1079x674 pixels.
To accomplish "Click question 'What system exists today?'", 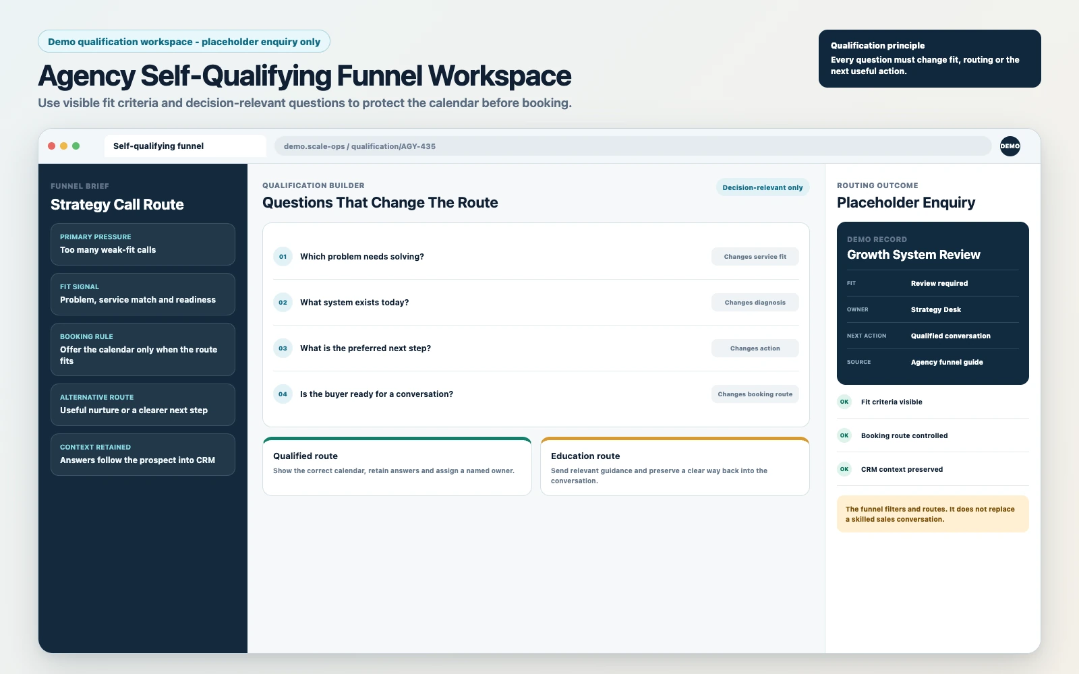I will [x=355, y=303].
